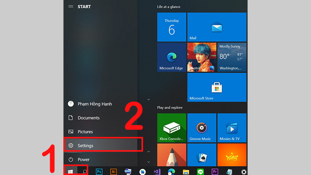Click the gear icon next to Settings label
The height and width of the screenshot is (175, 311).
(x=71, y=145)
